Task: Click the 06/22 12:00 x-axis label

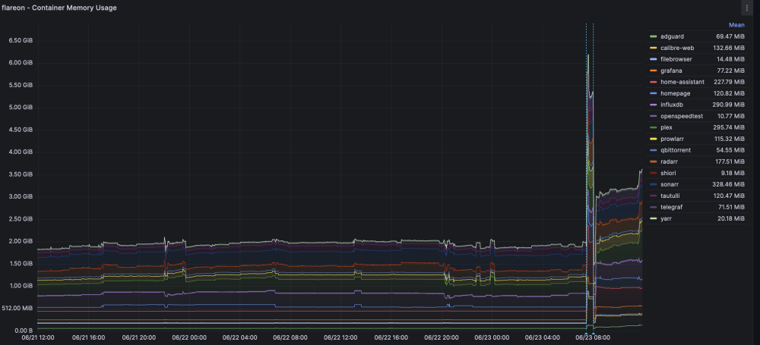Action: (340, 337)
